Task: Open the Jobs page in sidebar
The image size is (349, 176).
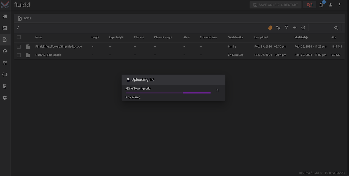Action: pos(5,39)
